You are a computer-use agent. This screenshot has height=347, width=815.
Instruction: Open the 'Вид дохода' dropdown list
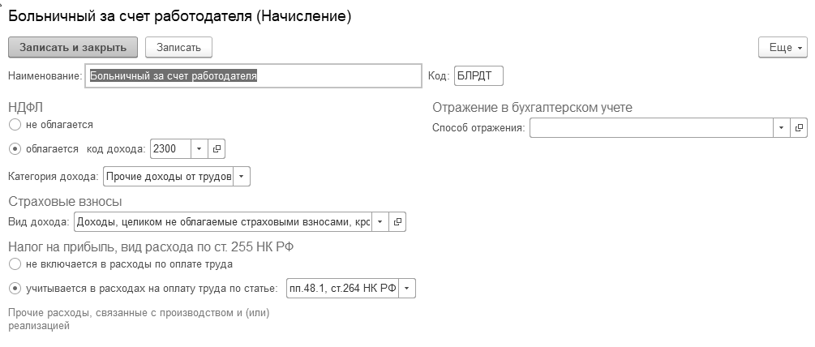click(380, 221)
